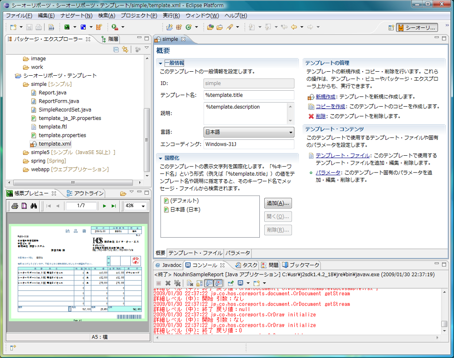Click Display Selected Console icon
Image resolution: width=454 pixels, height=358 pixels.
point(240,283)
